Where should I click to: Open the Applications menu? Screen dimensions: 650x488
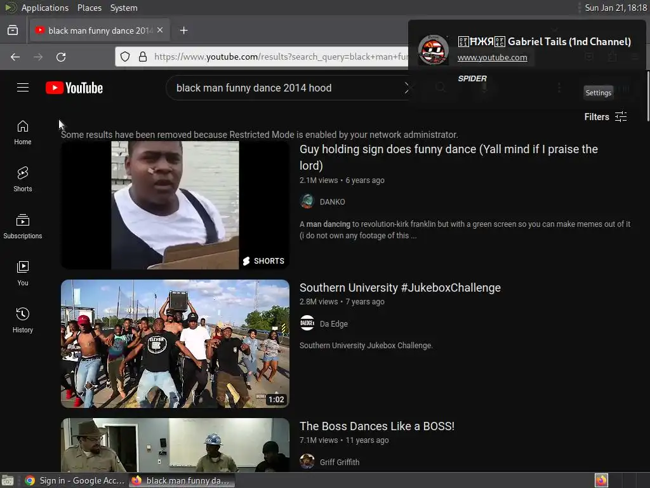(45, 8)
